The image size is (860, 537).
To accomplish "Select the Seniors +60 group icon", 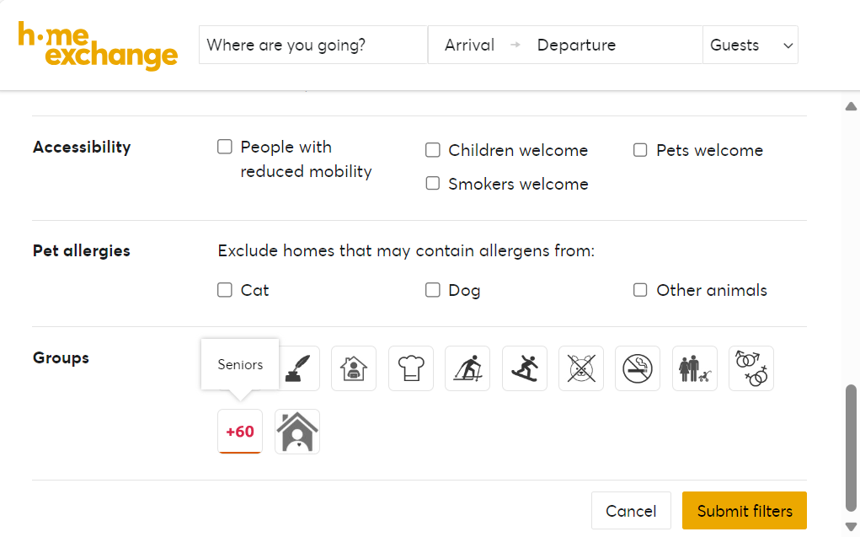I will 240,432.
